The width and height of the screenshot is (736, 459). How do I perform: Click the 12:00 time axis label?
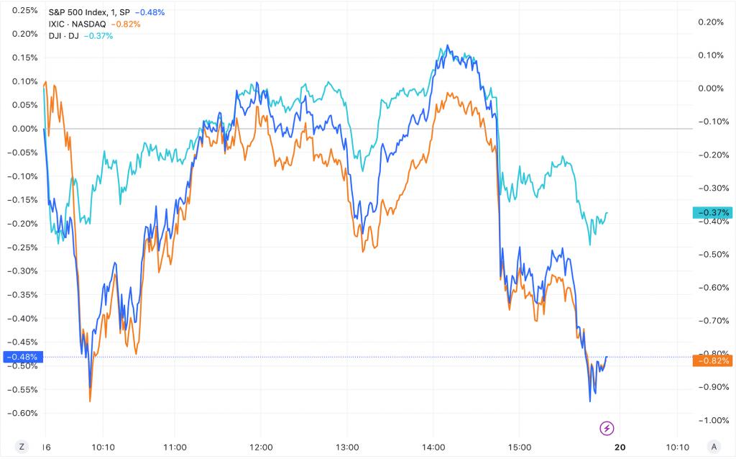click(262, 446)
